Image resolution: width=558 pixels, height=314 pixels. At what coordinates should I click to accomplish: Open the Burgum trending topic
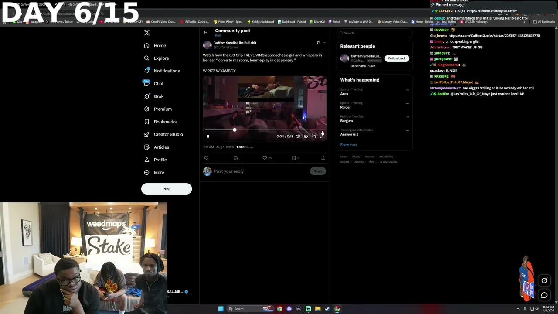tap(347, 121)
